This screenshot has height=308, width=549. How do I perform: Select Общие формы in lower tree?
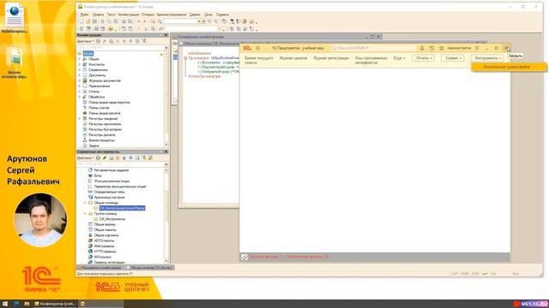(x=105, y=224)
